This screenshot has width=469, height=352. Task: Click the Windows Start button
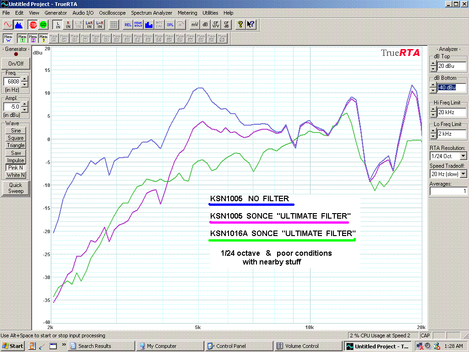coord(12,346)
